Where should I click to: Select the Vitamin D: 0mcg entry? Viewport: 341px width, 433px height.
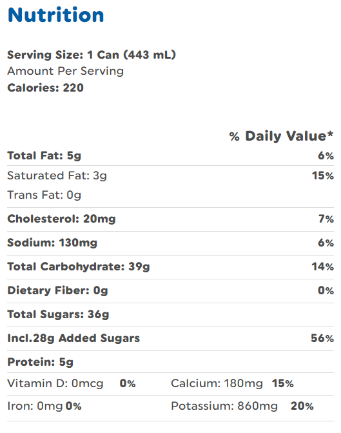coord(72,383)
